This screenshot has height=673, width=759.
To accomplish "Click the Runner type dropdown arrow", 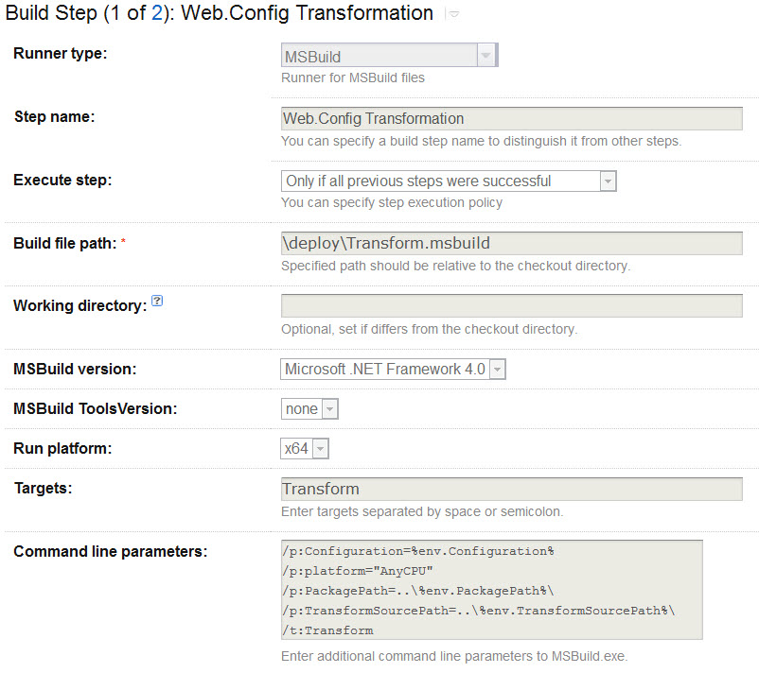I will coord(487,55).
